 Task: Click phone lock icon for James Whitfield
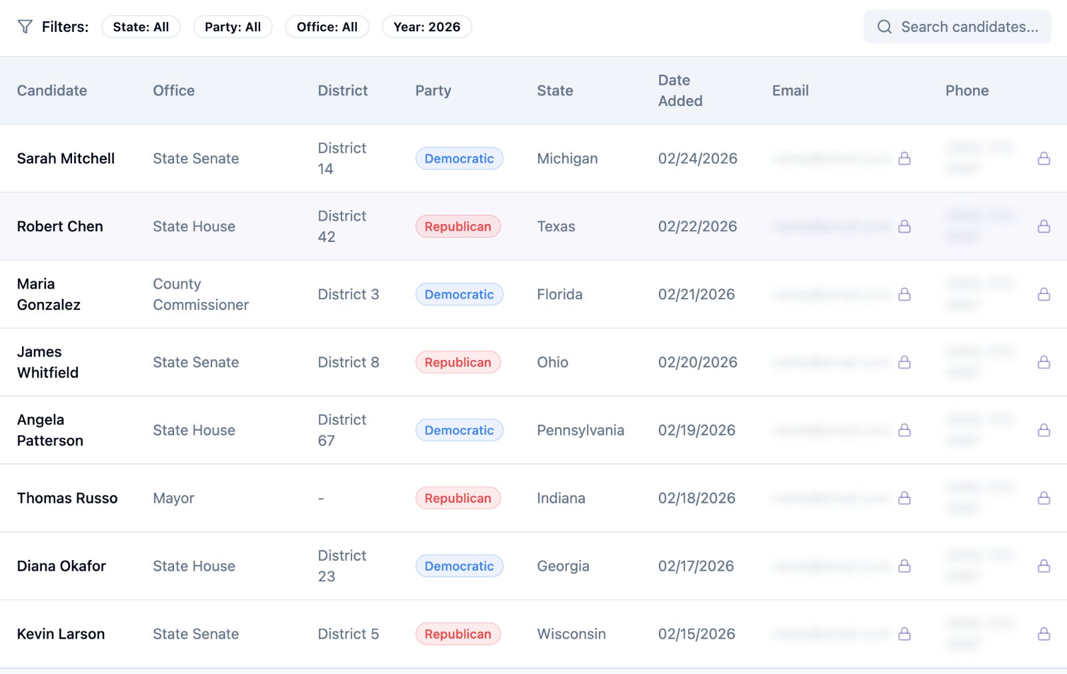(x=1044, y=363)
